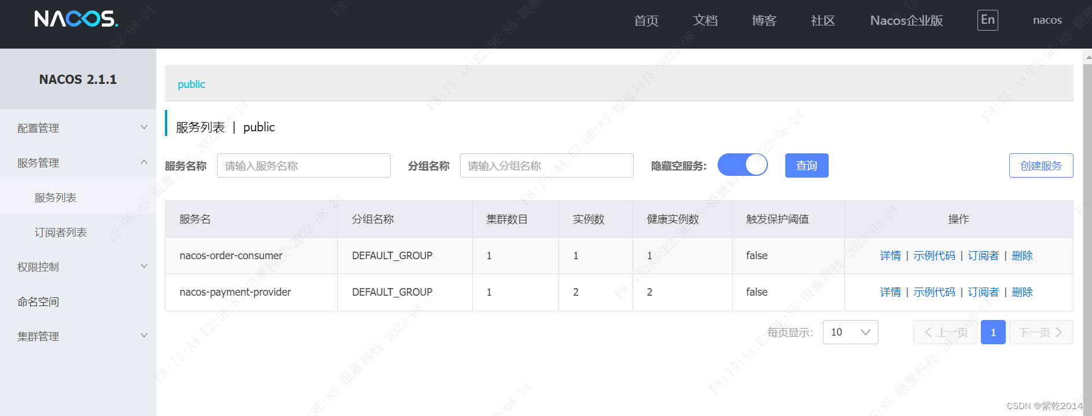Open 命名空间 in the sidebar

(78, 301)
